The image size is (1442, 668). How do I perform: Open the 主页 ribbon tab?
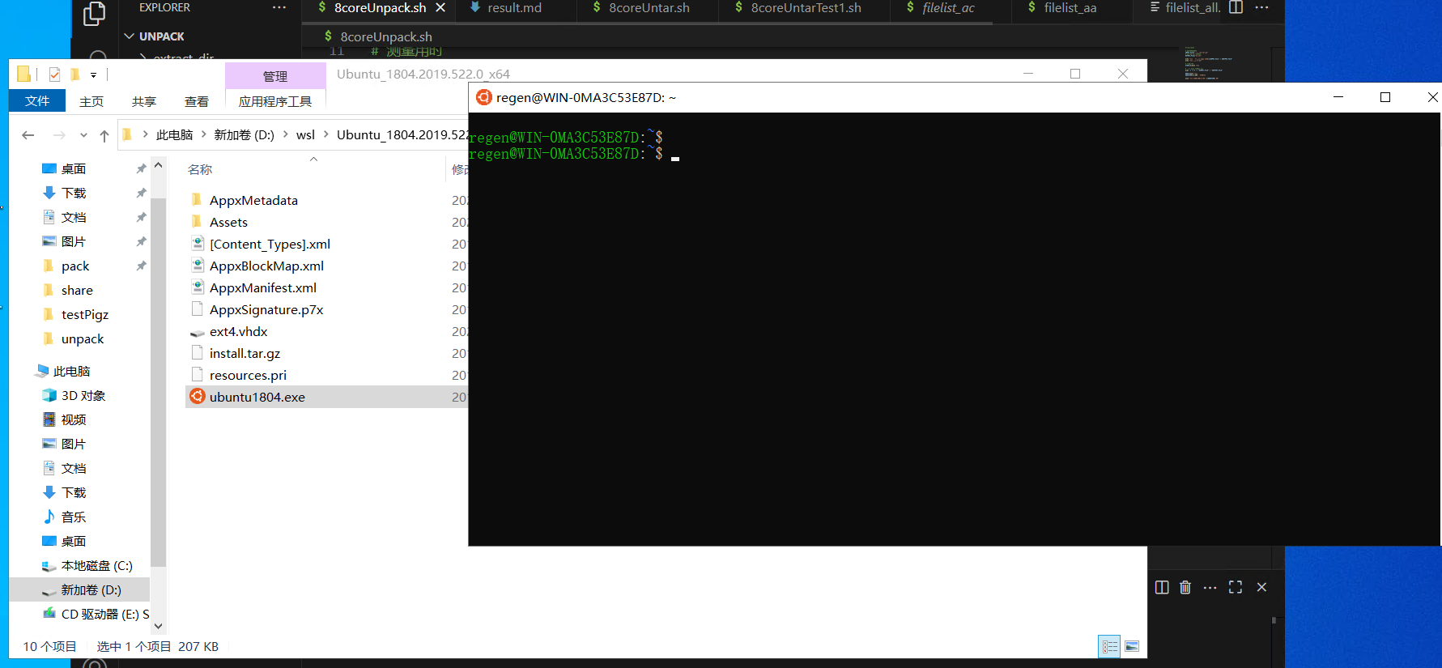coord(91,101)
